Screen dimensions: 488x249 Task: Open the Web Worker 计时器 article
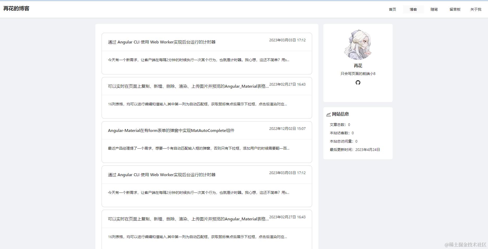[x=162, y=42]
